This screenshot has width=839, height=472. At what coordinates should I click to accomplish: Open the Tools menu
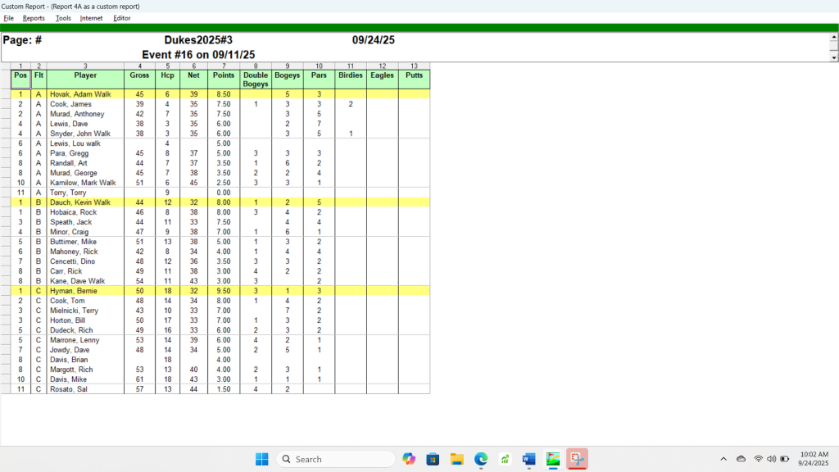click(63, 18)
